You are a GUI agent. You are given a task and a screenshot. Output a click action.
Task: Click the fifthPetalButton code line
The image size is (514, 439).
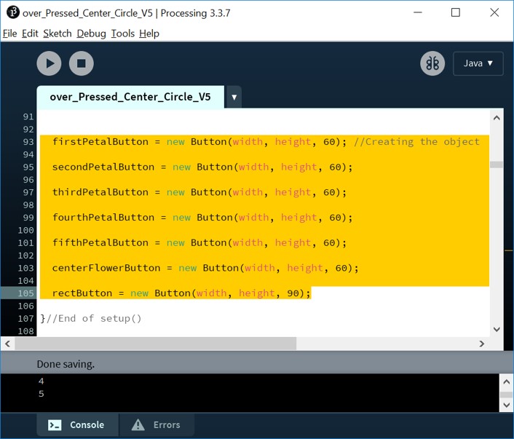(199, 242)
